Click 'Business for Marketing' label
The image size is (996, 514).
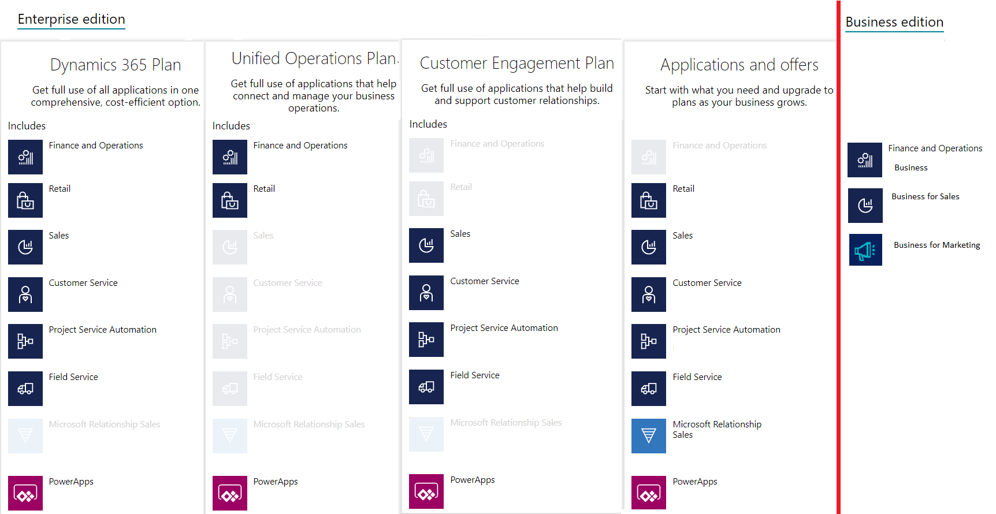(937, 245)
